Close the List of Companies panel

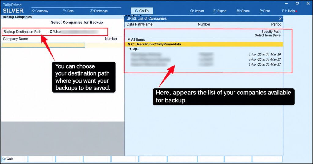(x=280, y=19)
